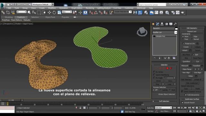This screenshot has height=116, width=206.
Task: Activate the Select and Move tool
Action: (49, 13)
